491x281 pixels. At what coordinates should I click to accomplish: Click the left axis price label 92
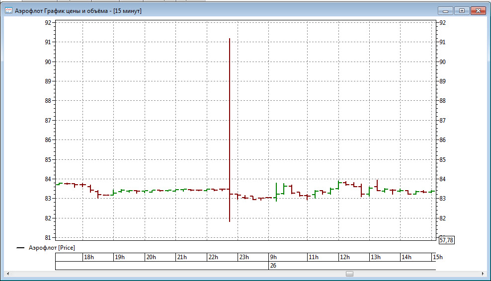pyautogui.click(x=48, y=23)
